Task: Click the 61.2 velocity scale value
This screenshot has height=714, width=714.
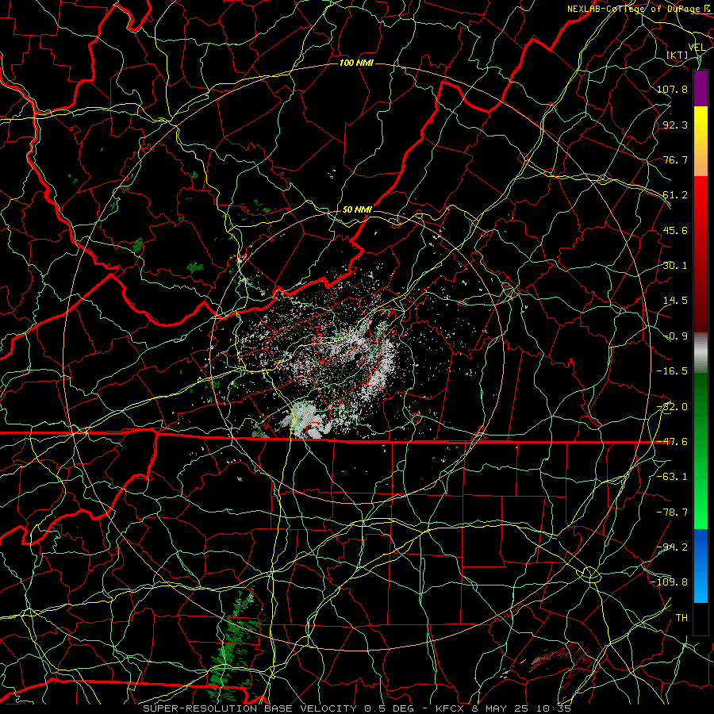Action: (675, 195)
